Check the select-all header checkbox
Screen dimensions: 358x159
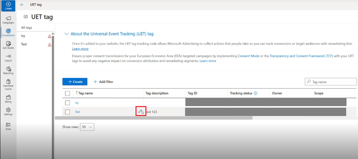pos(67,93)
